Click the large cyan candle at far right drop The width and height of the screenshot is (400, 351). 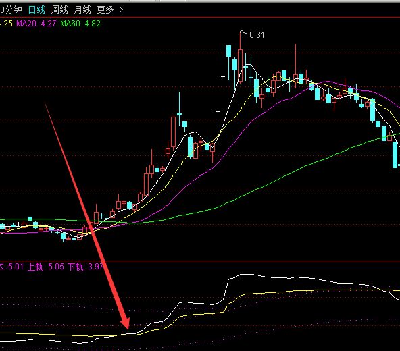[x=395, y=155]
